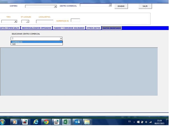Click the large gray data list area

79,71
